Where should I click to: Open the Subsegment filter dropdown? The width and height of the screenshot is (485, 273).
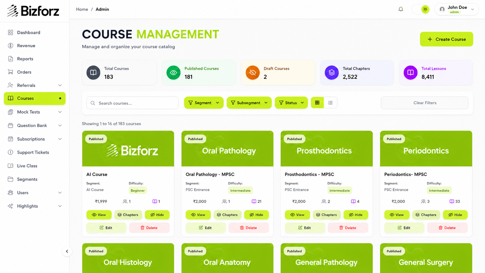[x=249, y=103]
